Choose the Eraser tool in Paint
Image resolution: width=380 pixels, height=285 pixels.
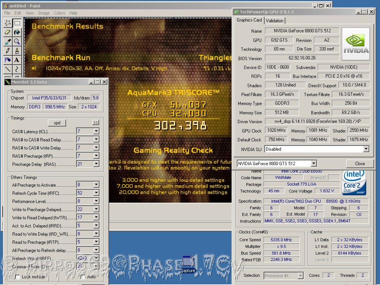point(8,32)
